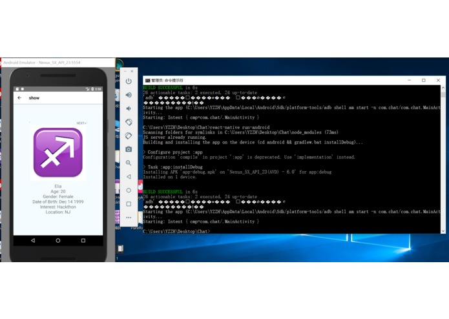Click 'Date of Birth: Dec 14 1999' line
449x319 pixels.
(x=58, y=201)
